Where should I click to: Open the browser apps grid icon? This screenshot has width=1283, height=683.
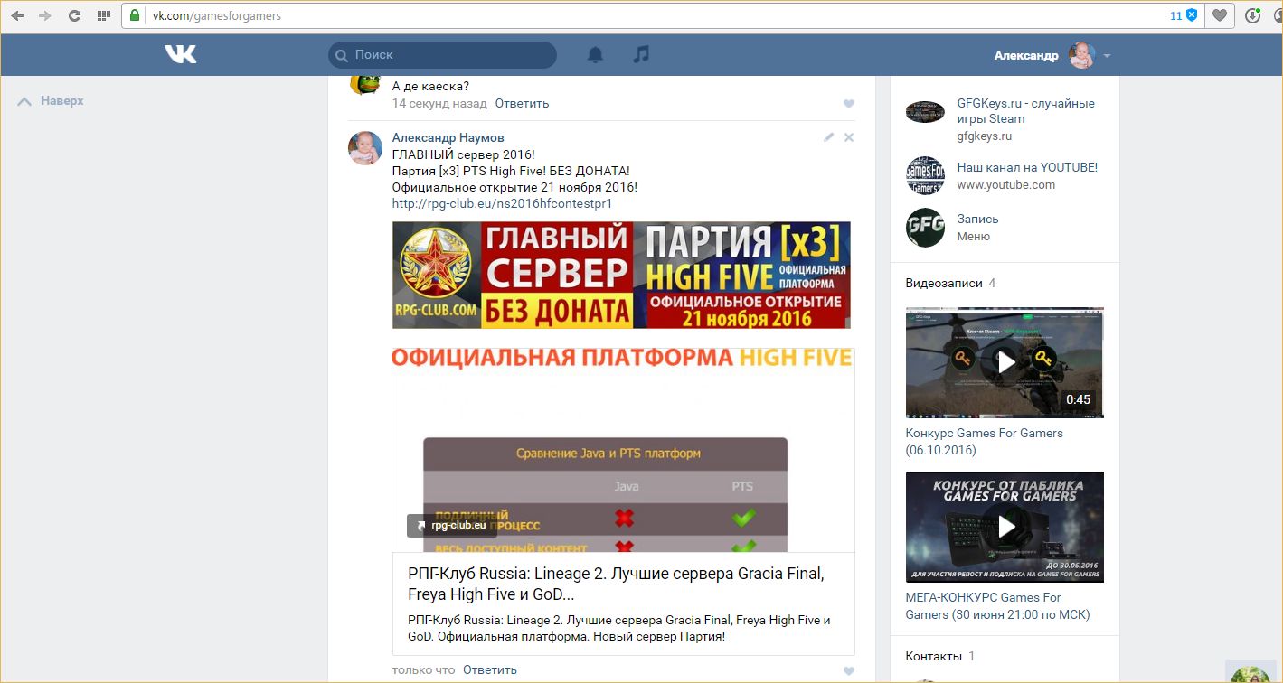point(103,15)
